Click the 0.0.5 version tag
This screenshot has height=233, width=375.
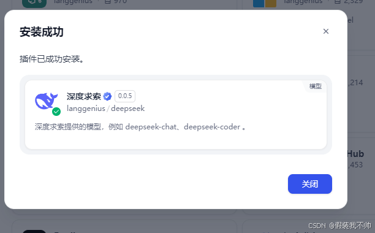pos(125,96)
